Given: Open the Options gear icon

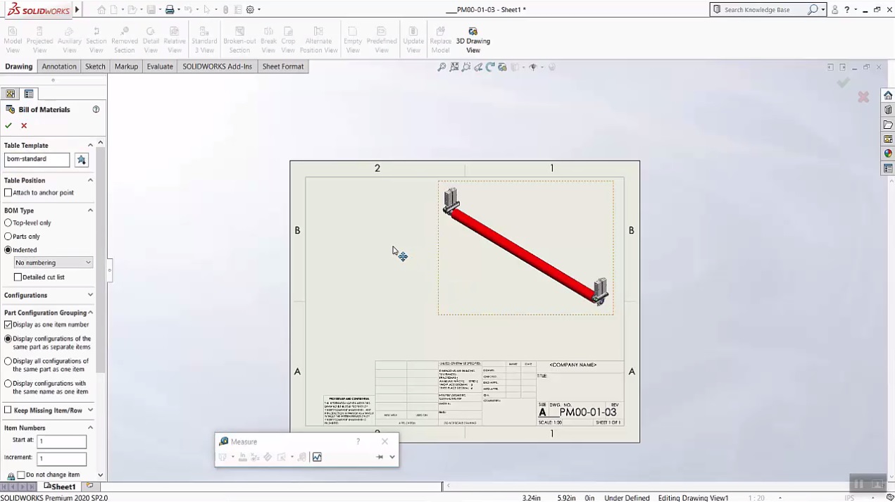Looking at the screenshot, I should coord(250,10).
